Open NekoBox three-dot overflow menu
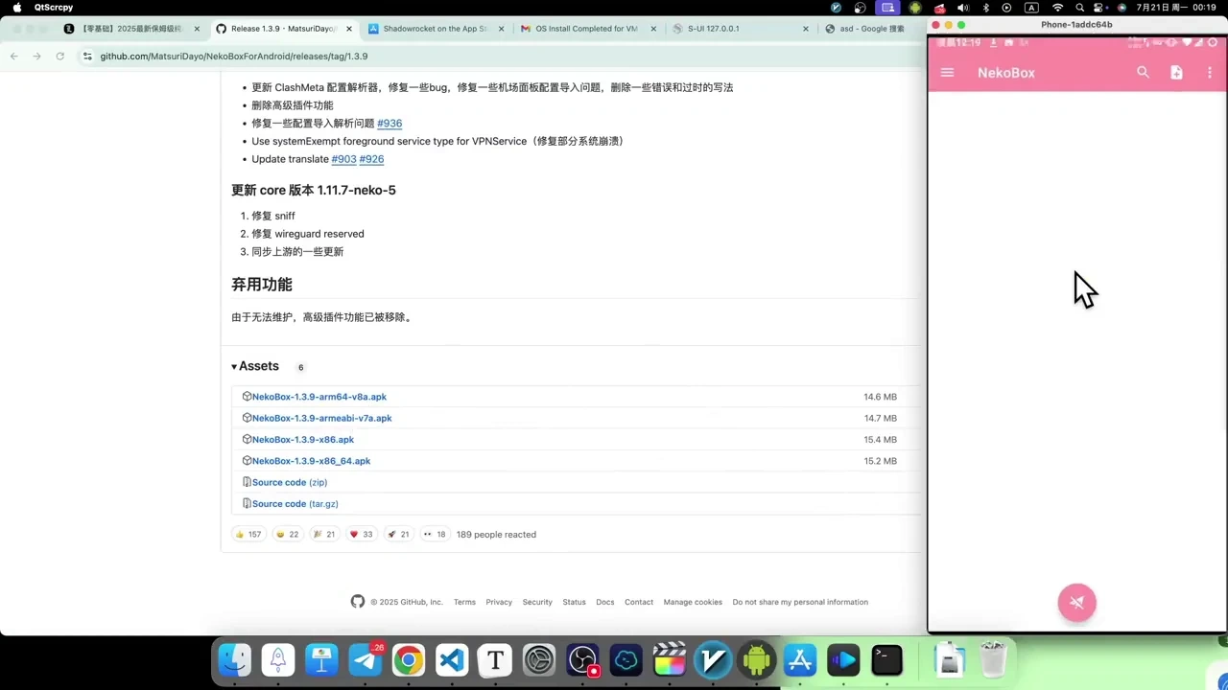Screen dimensions: 1228x690 click(1209, 73)
